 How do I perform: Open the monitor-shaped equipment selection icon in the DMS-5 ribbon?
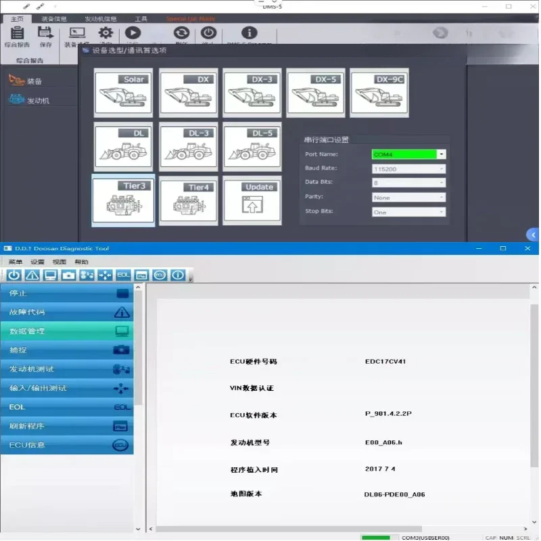click(77, 33)
